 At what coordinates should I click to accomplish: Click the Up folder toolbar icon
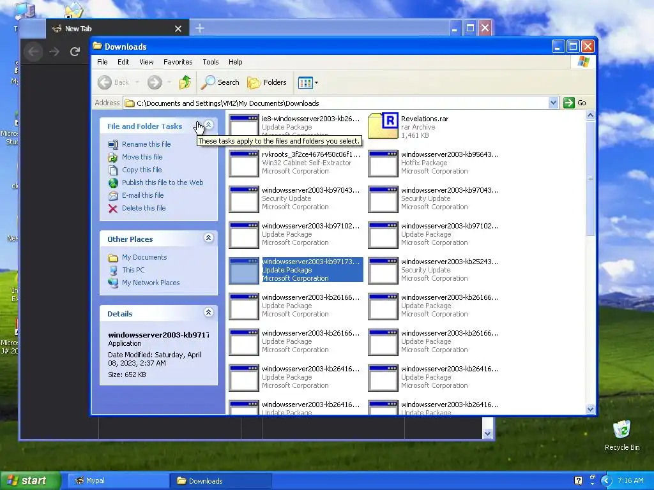[x=185, y=82]
